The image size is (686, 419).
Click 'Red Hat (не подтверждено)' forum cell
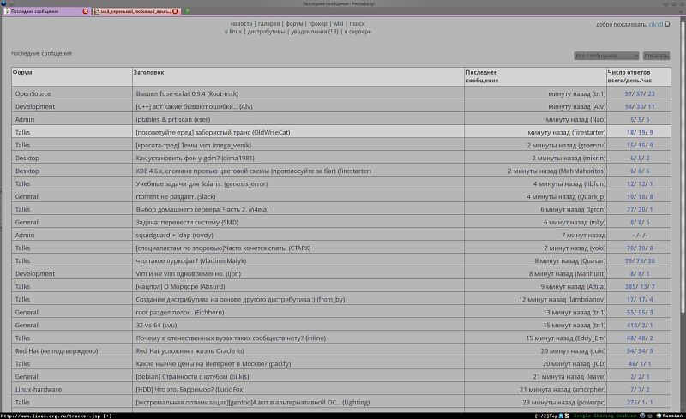point(72,350)
